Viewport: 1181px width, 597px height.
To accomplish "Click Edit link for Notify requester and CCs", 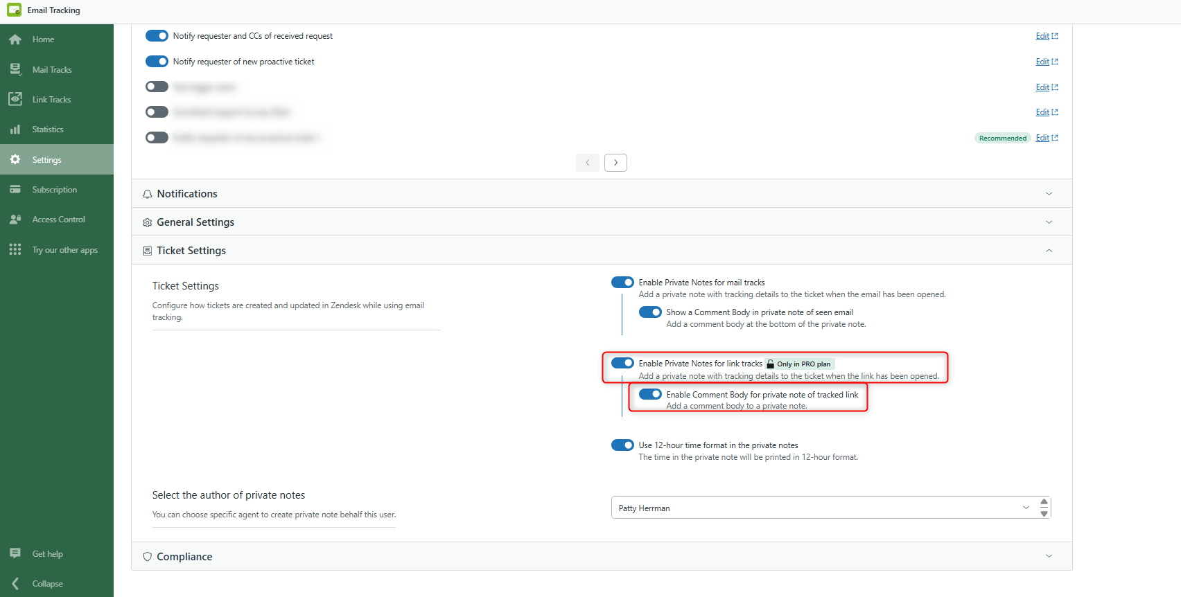I will click(1042, 36).
